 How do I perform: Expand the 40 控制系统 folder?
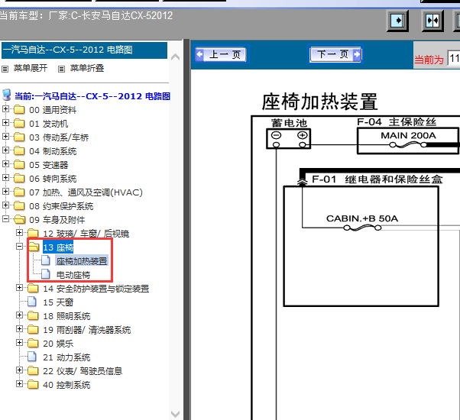point(19,383)
